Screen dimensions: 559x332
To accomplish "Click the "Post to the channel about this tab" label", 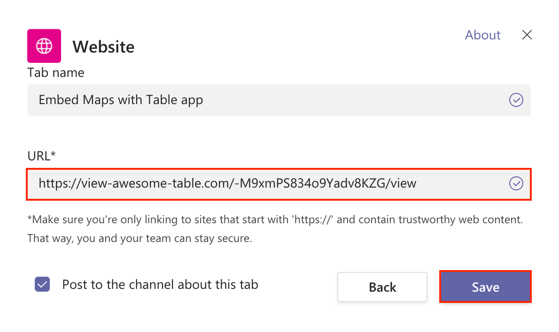I will click(160, 285).
